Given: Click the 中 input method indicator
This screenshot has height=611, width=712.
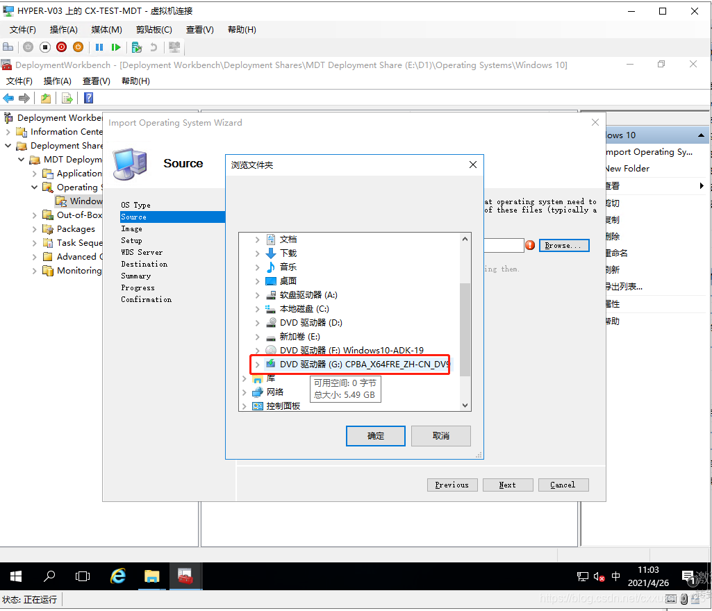Looking at the screenshot, I should click(x=615, y=576).
